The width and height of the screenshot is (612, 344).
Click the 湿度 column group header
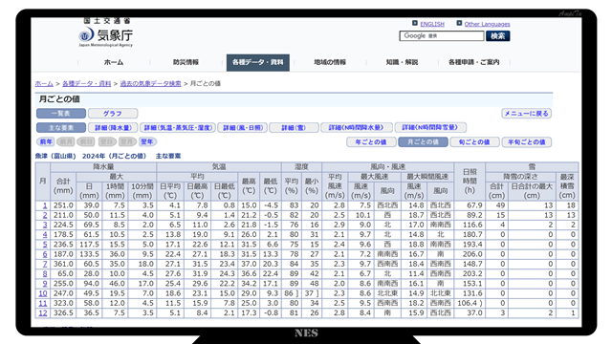[301, 167]
